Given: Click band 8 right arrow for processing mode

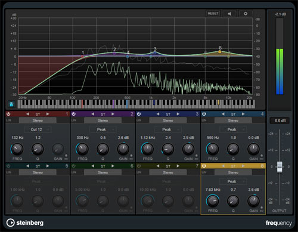Looking at the screenshot, I should point(243,166).
